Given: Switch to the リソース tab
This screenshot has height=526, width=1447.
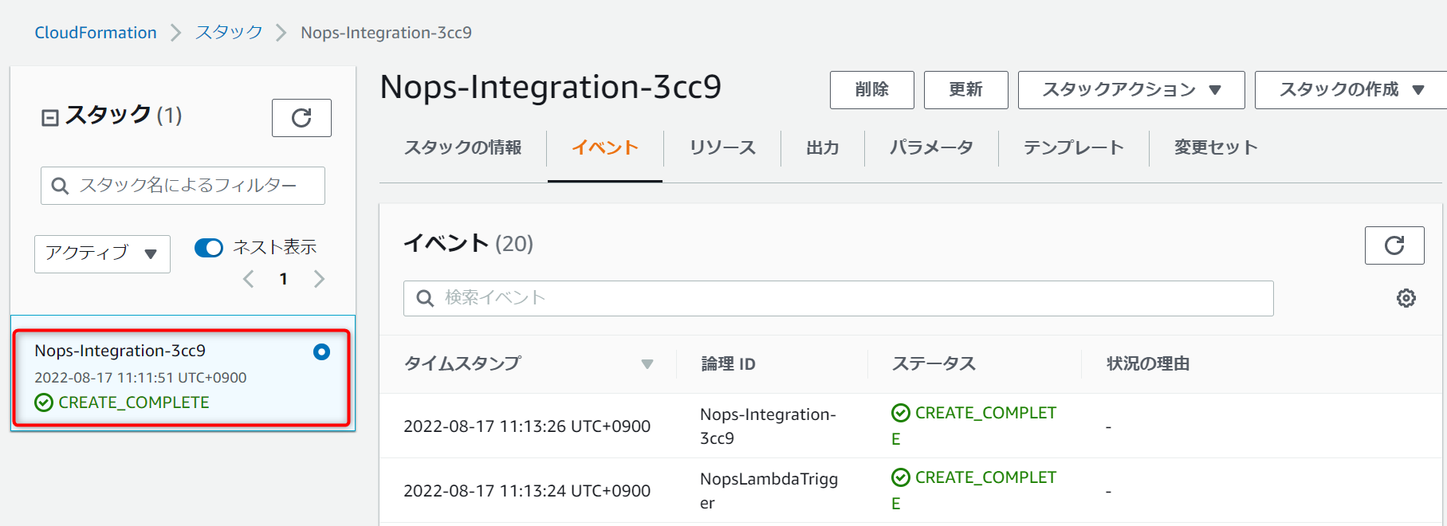Looking at the screenshot, I should coord(722,147).
